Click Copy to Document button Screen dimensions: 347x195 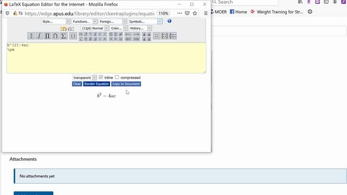126,84
